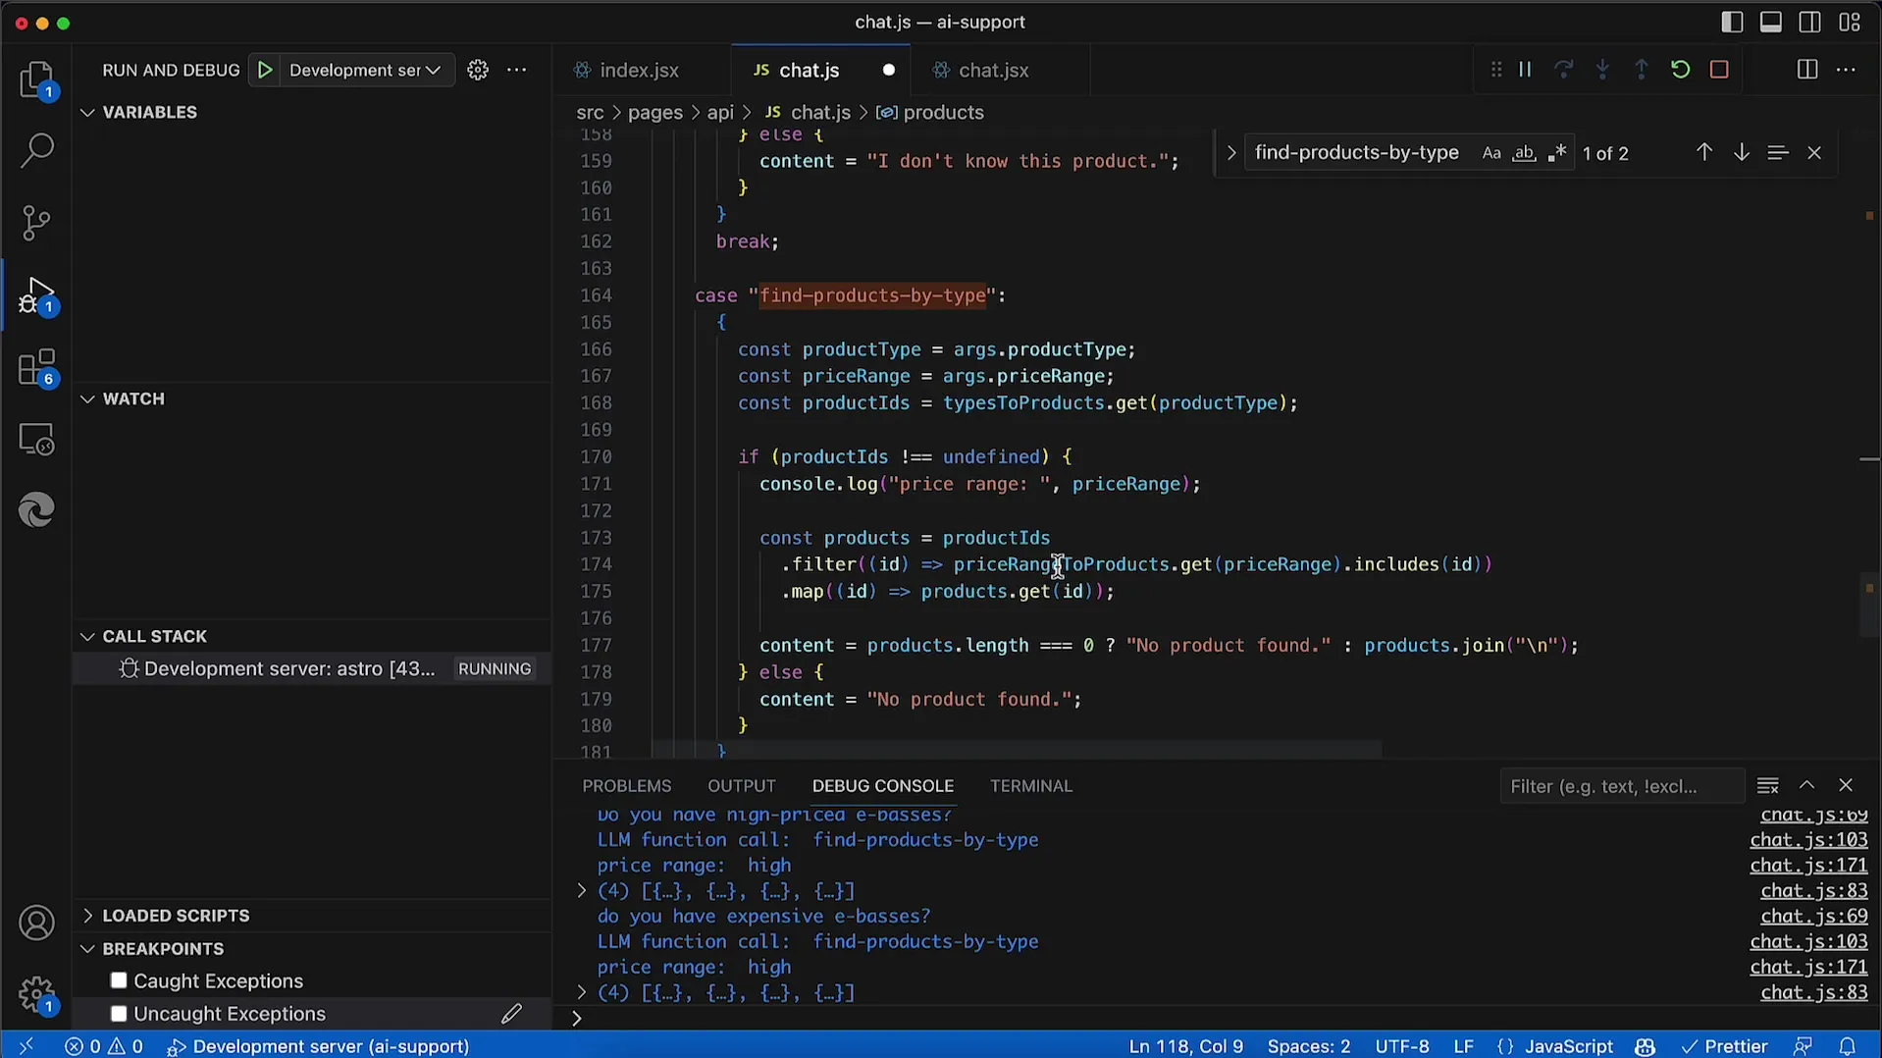Select the chat.js editor tab

coord(810,70)
